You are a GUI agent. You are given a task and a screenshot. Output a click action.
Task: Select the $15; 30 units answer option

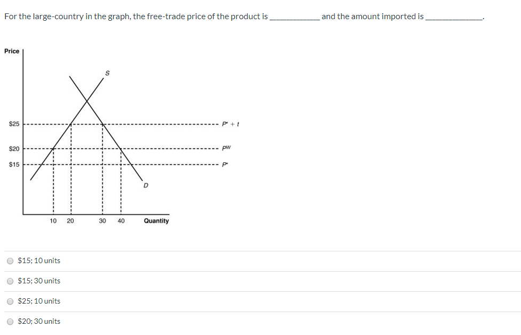pos(10,281)
